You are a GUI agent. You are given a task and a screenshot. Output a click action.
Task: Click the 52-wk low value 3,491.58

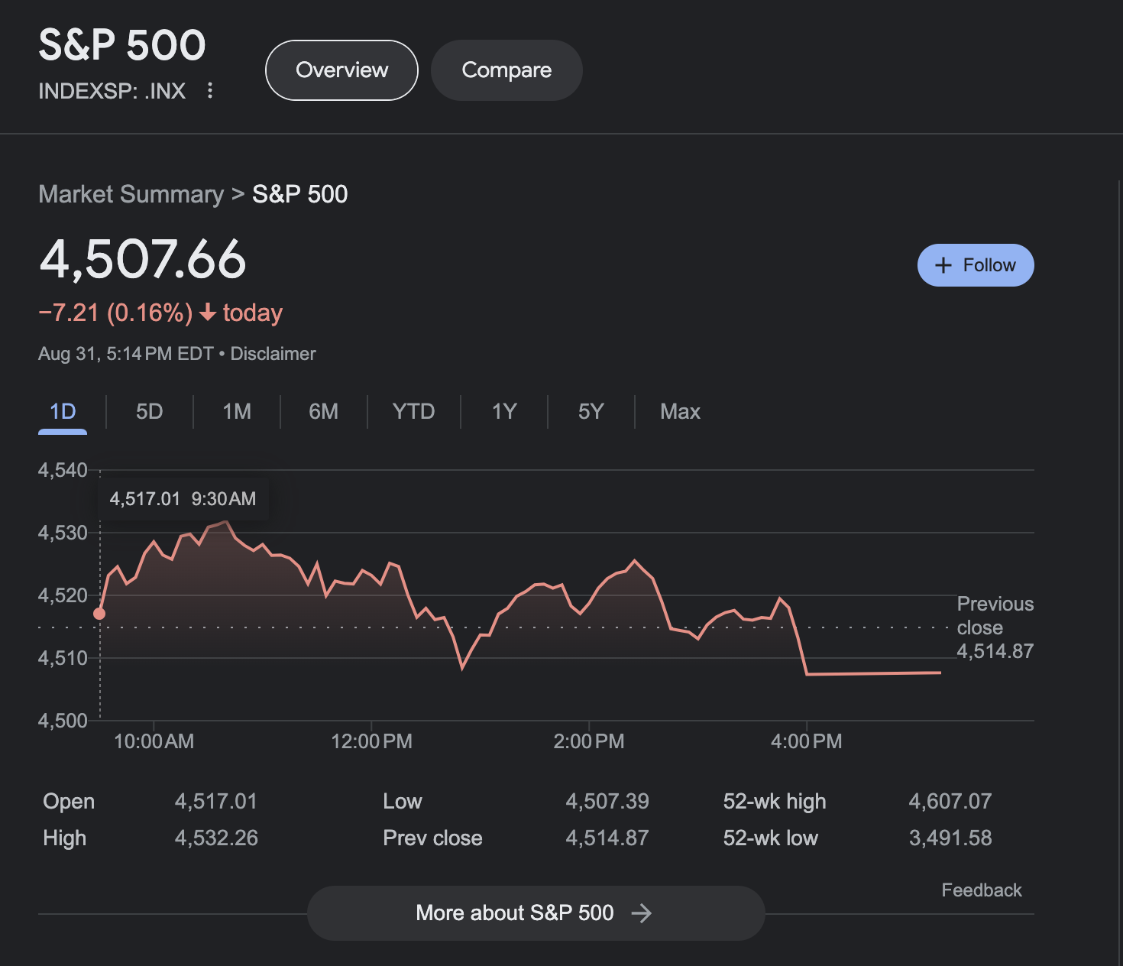click(950, 838)
